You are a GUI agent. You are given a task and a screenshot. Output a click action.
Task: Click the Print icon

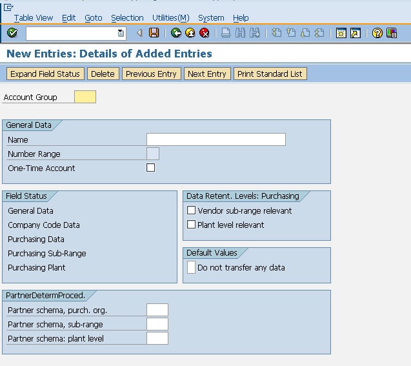pos(226,33)
